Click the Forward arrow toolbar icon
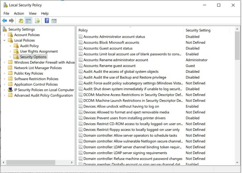The width and height of the screenshot is (242, 173). (11, 21)
